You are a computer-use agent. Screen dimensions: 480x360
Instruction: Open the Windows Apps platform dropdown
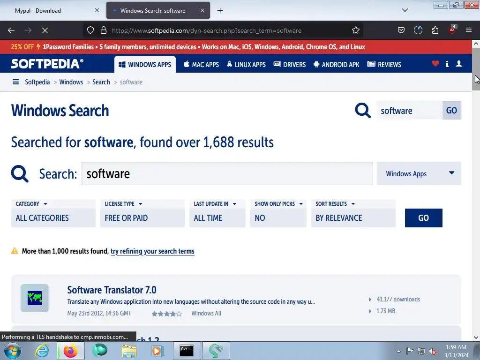419,173
